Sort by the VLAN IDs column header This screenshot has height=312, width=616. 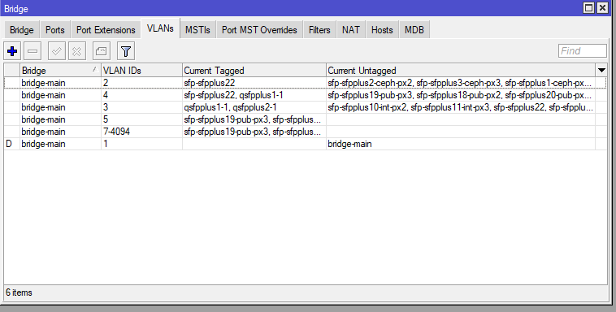click(x=141, y=71)
